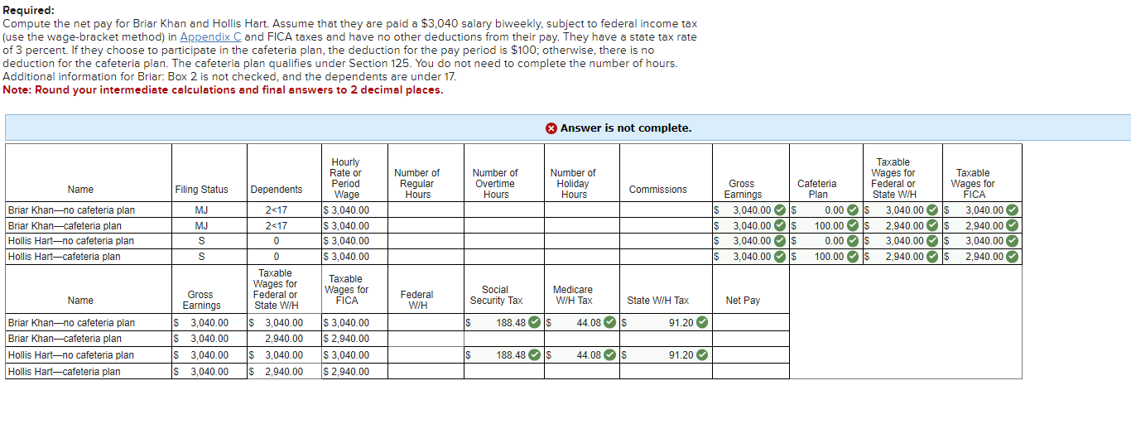Click green check beside Briar no-plan State tax 91.20

point(702,322)
